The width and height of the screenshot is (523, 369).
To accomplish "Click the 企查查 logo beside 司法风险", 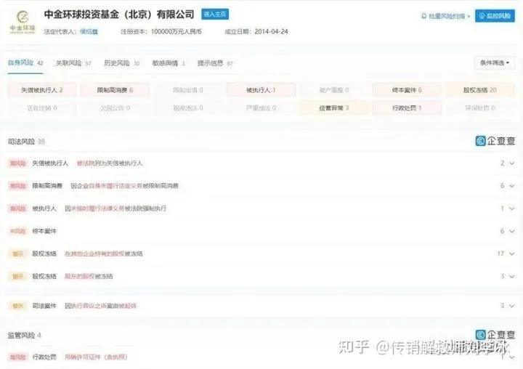I will (495, 141).
